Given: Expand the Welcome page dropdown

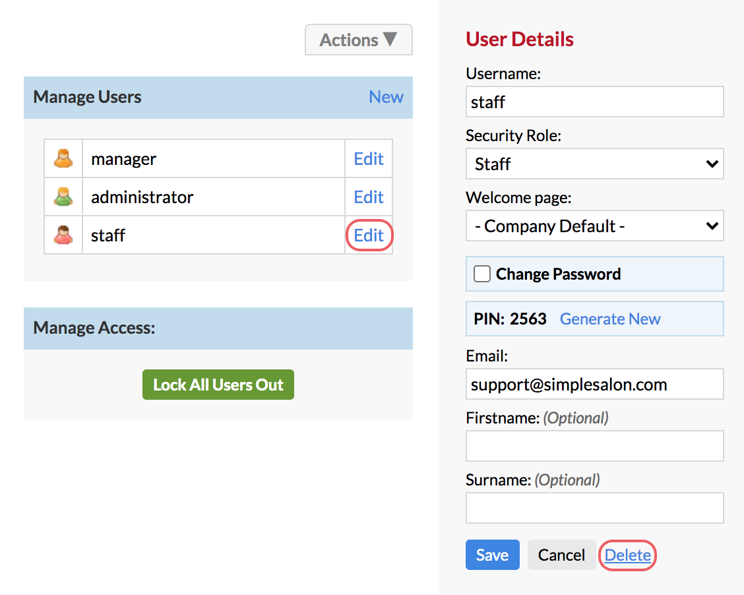Looking at the screenshot, I should tap(594, 226).
